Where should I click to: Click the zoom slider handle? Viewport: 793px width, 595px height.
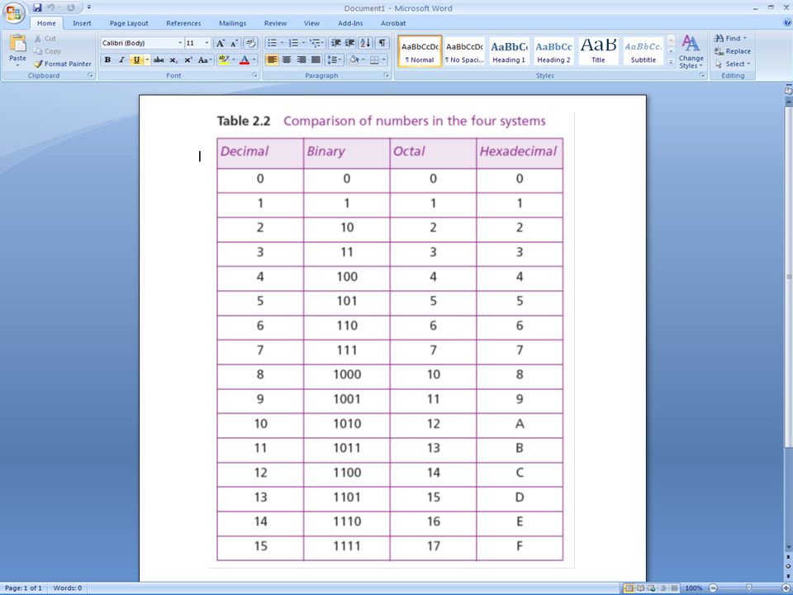tap(749, 588)
